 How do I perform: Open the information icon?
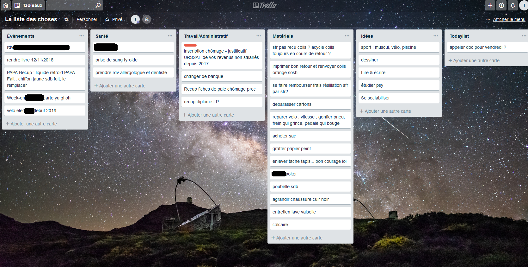click(x=501, y=5)
